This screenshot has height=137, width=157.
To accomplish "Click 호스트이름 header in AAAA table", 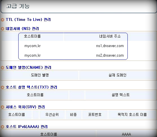I will pos(49,134).
